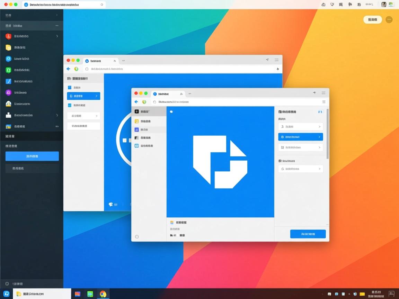The height and width of the screenshot is (299, 399).
Task: Click the blue back arrow in the front window
Action: coord(136,102)
